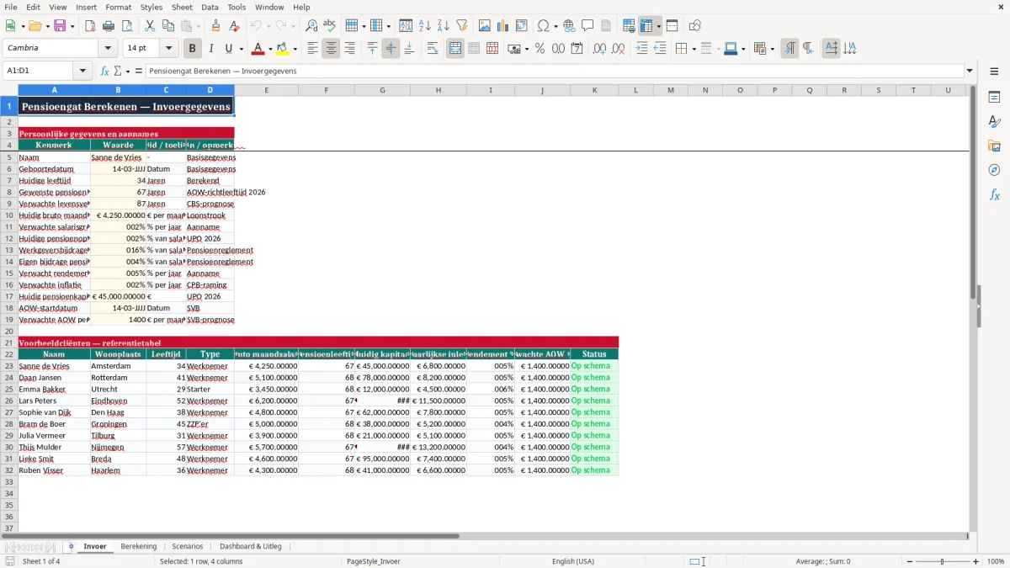Click the Copy icon
1010x568 pixels.
(x=167, y=26)
